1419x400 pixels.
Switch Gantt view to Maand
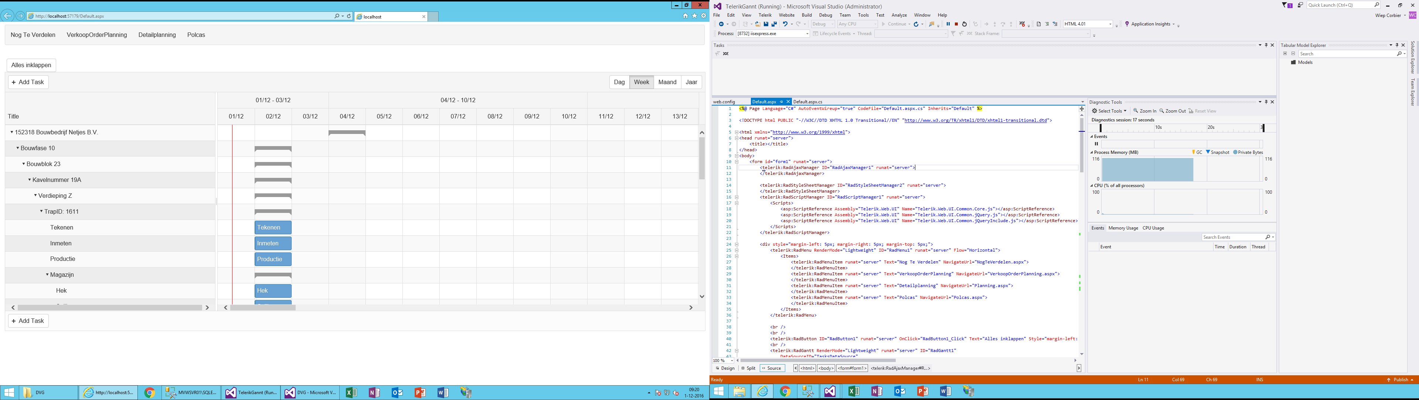coord(667,82)
